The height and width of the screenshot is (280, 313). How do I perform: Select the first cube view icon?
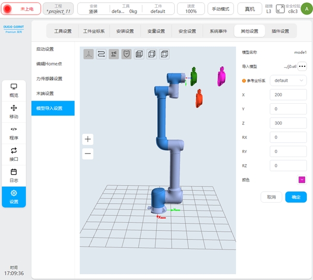point(139,53)
